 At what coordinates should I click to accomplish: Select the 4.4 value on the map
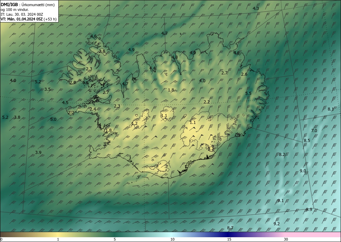pyautogui.click(x=153, y=68)
